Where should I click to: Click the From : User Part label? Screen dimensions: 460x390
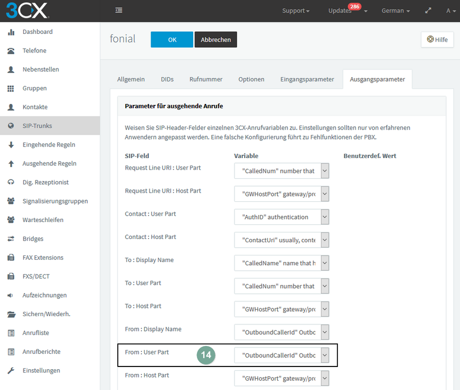coord(147,352)
